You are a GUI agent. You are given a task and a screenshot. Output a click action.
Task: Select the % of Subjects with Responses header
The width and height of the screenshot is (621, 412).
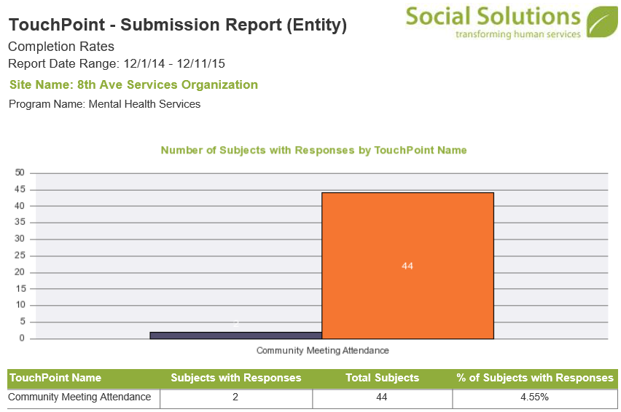click(x=535, y=378)
